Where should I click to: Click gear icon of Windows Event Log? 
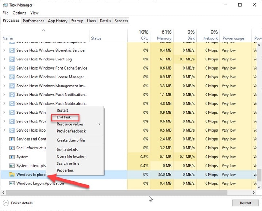[12, 59]
